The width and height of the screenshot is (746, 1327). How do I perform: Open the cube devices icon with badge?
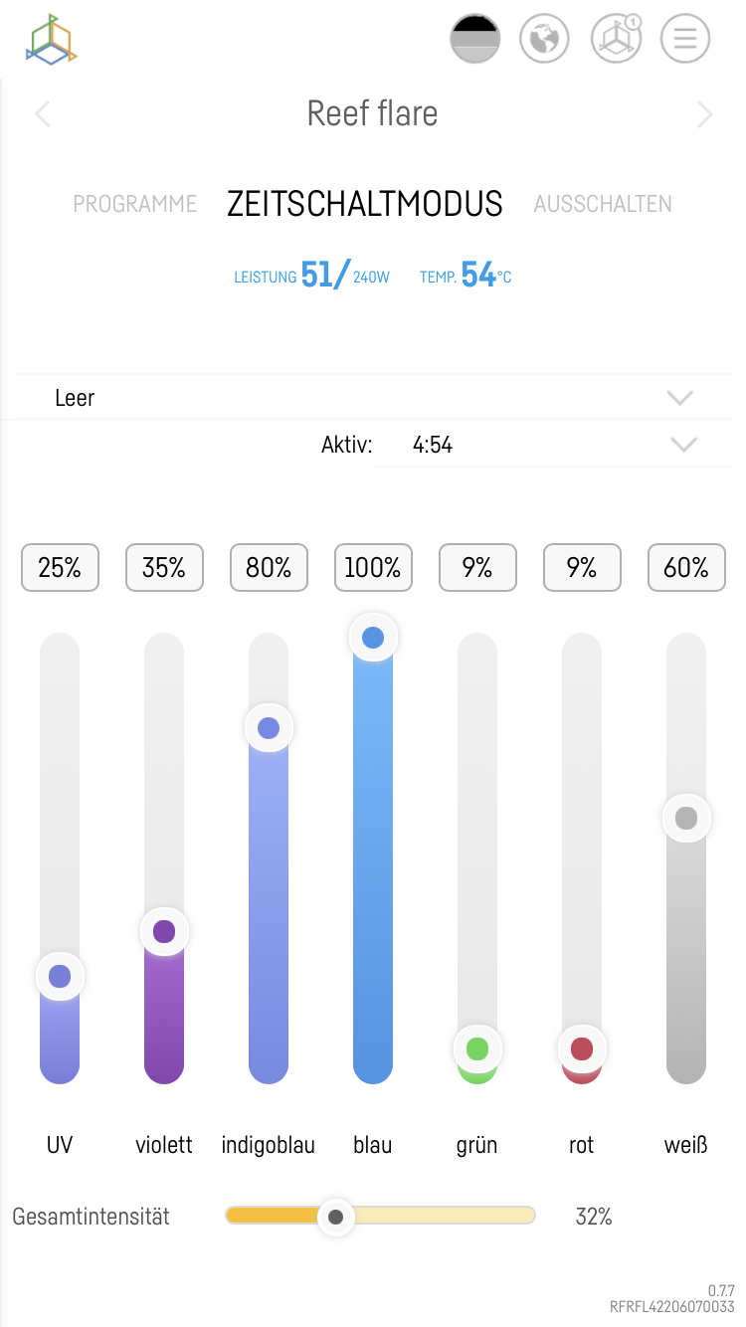tap(616, 40)
